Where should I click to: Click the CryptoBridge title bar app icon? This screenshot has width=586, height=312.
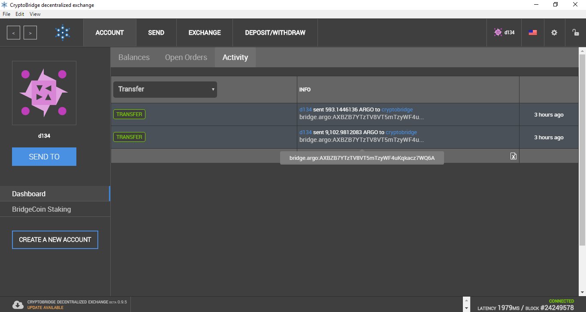[x=4, y=5]
